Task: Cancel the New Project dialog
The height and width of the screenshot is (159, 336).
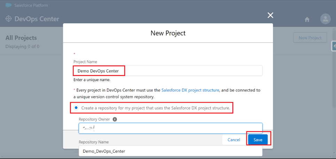Action: (234, 140)
